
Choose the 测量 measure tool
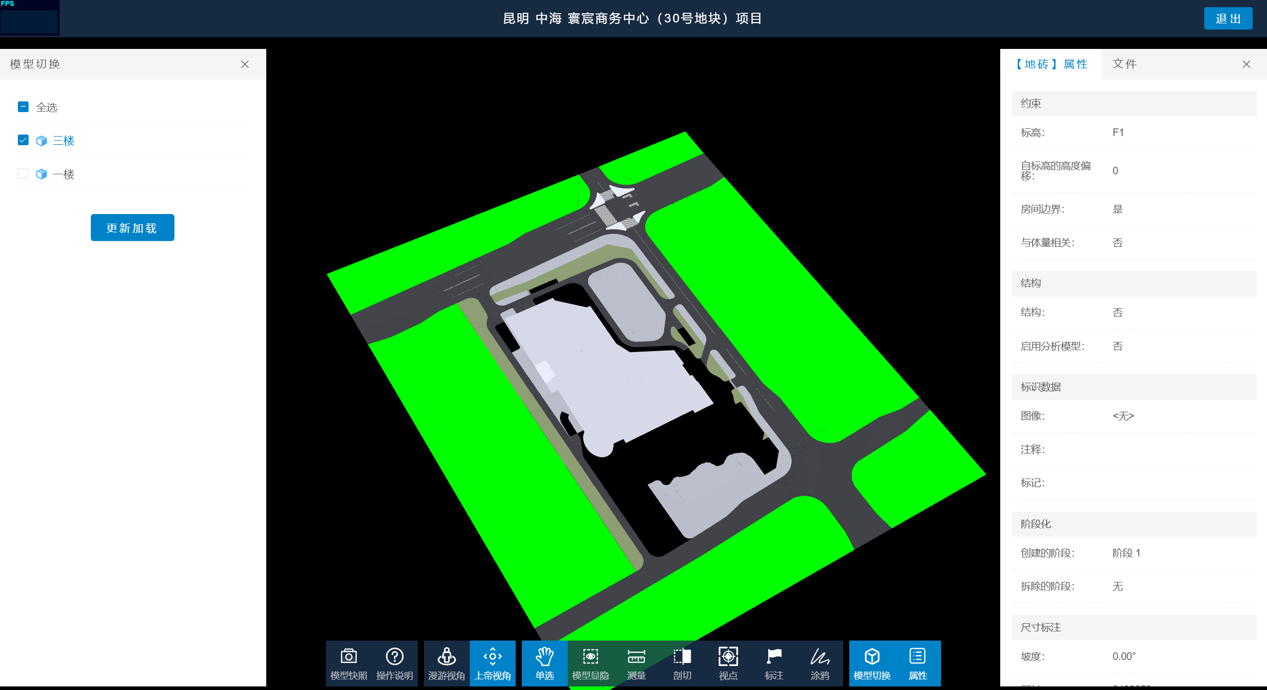click(x=637, y=664)
